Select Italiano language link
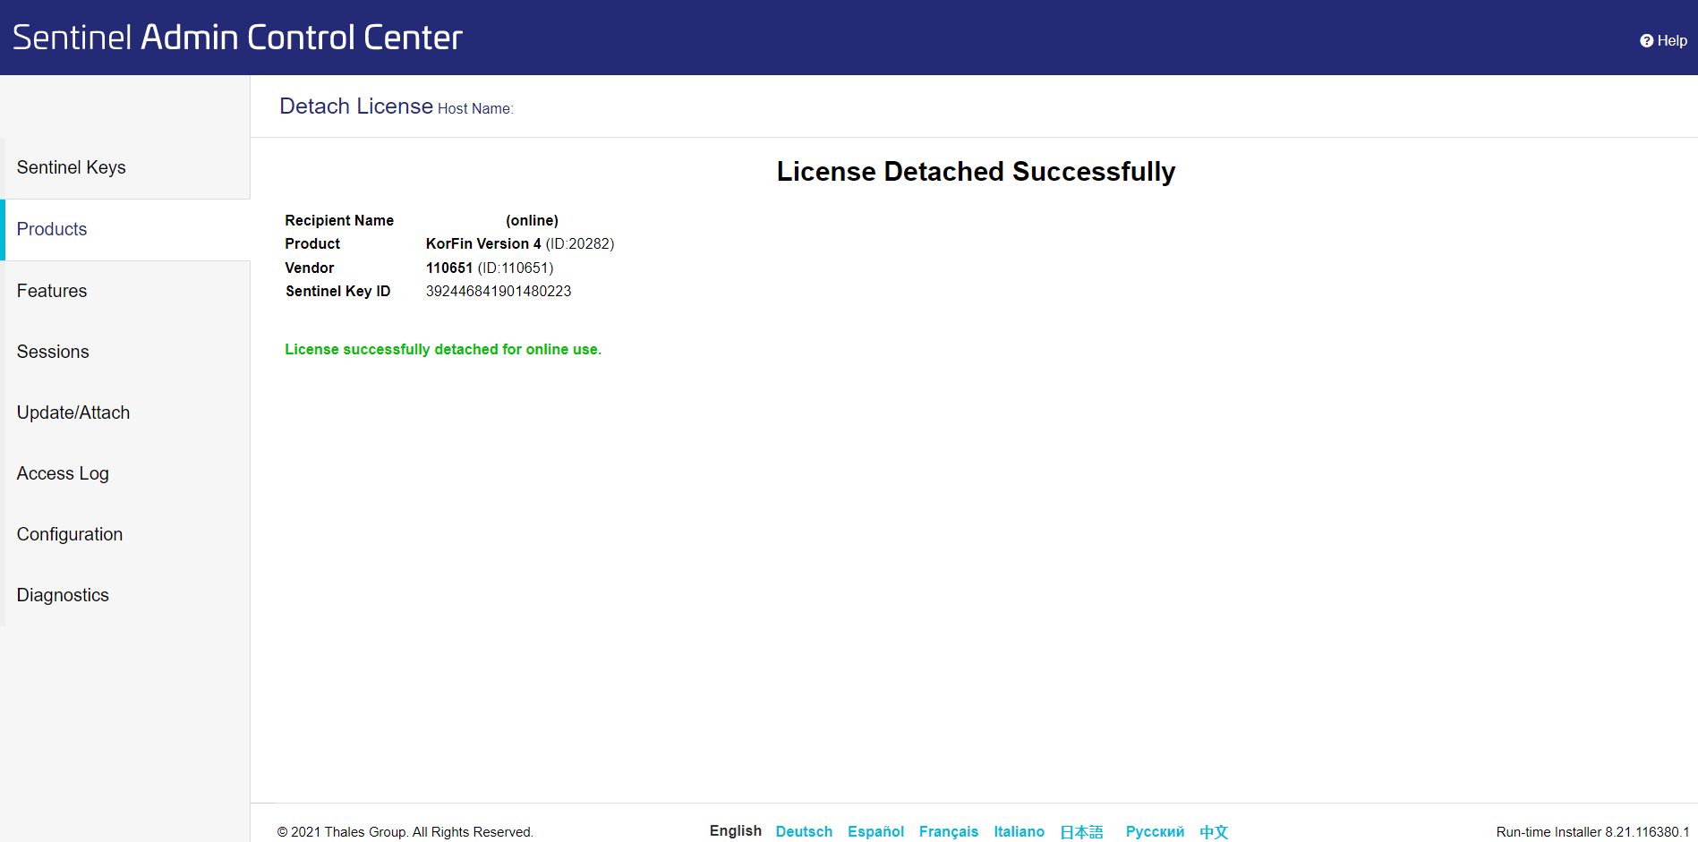The image size is (1698, 842). pos(1019,831)
